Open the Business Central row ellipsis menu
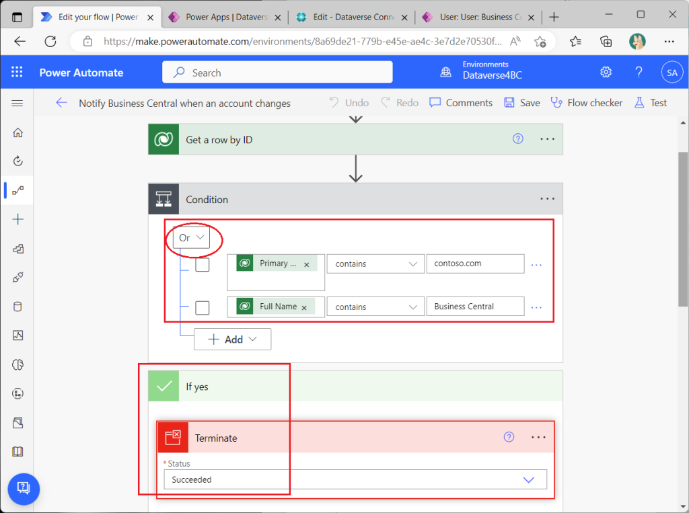 click(536, 307)
